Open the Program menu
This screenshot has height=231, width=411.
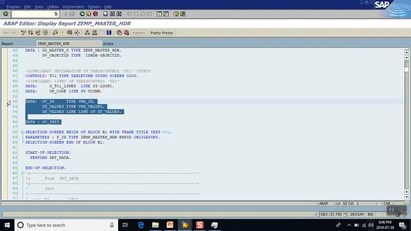13,7
